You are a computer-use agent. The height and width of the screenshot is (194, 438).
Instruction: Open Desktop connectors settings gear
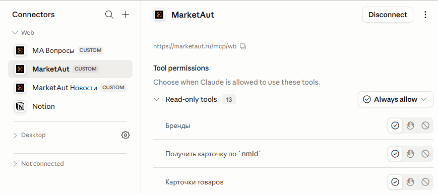(x=126, y=135)
